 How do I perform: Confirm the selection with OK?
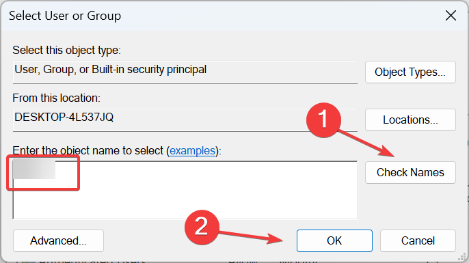334,240
